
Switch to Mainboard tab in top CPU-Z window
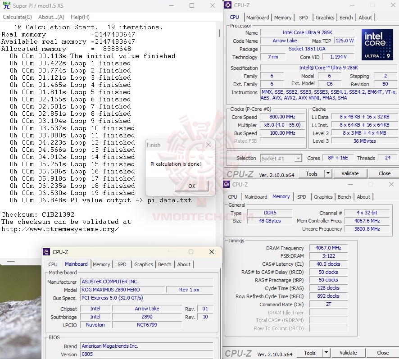pos(258,18)
